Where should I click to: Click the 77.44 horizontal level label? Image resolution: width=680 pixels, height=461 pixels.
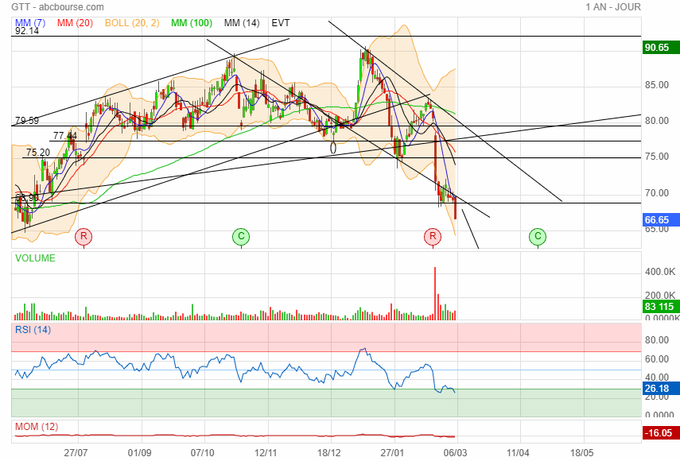pos(65,136)
